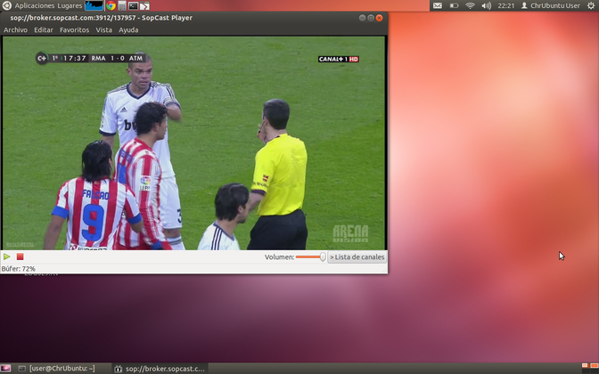This screenshot has height=374, width=599.
Task: Open the Editar menu
Action: 44,30
